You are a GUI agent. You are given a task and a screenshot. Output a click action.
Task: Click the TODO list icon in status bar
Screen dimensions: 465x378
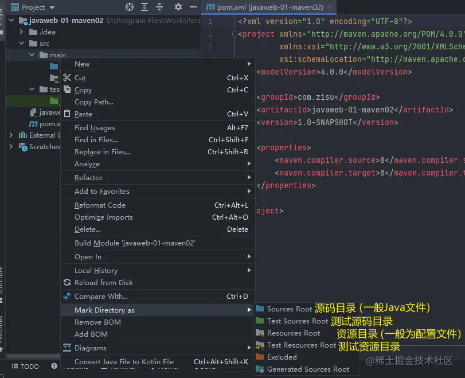(15, 366)
